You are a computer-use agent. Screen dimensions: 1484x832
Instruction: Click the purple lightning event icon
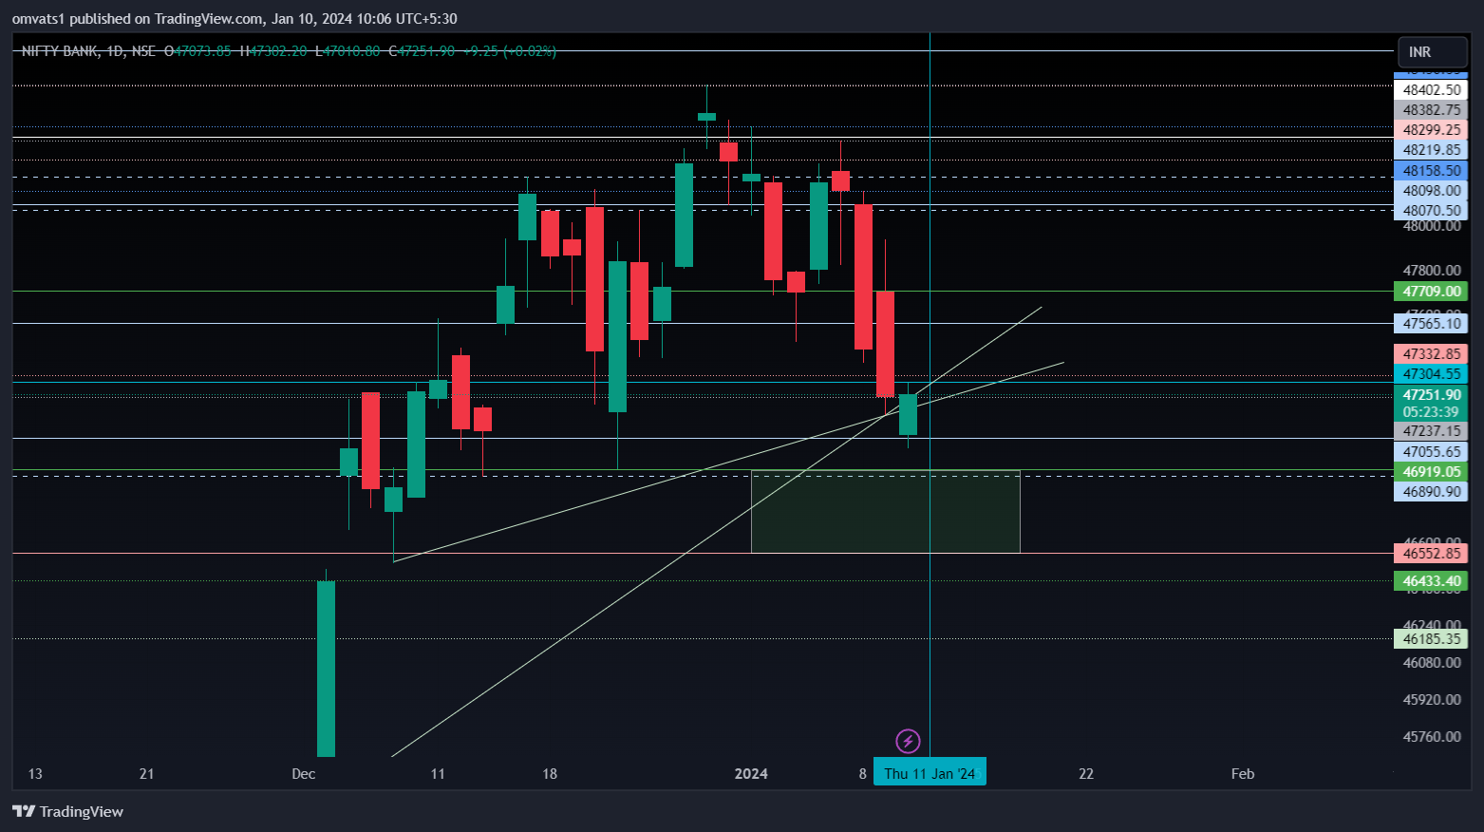click(x=908, y=741)
